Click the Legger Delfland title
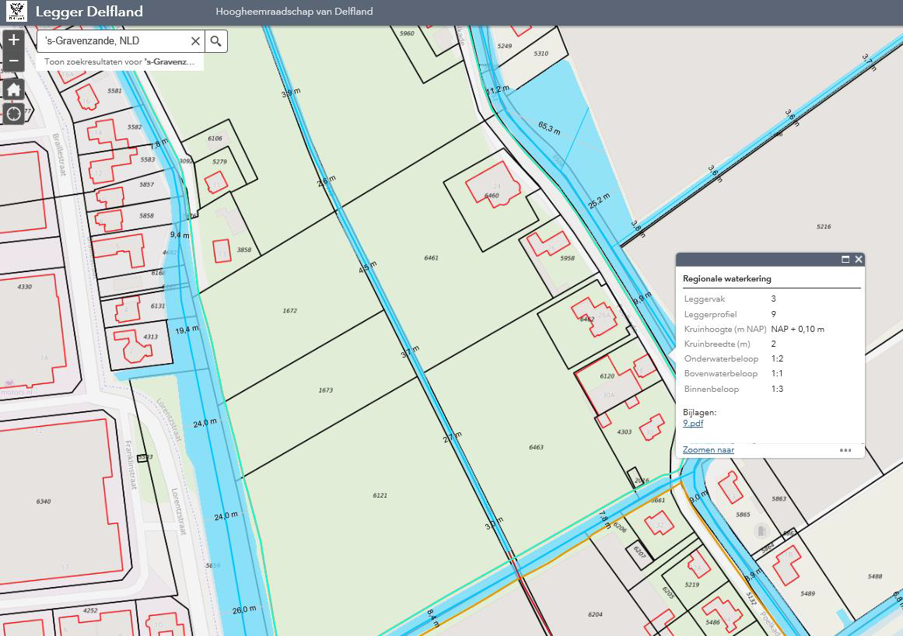The height and width of the screenshot is (636, 903). [89, 12]
